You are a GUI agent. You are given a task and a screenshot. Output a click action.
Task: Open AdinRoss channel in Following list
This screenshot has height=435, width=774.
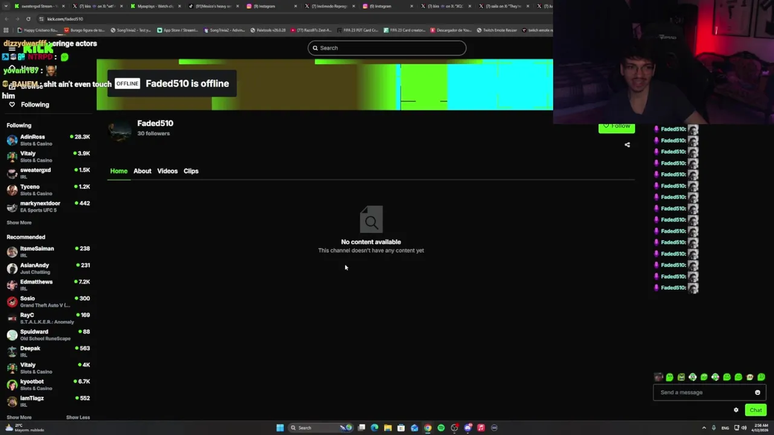coord(48,140)
